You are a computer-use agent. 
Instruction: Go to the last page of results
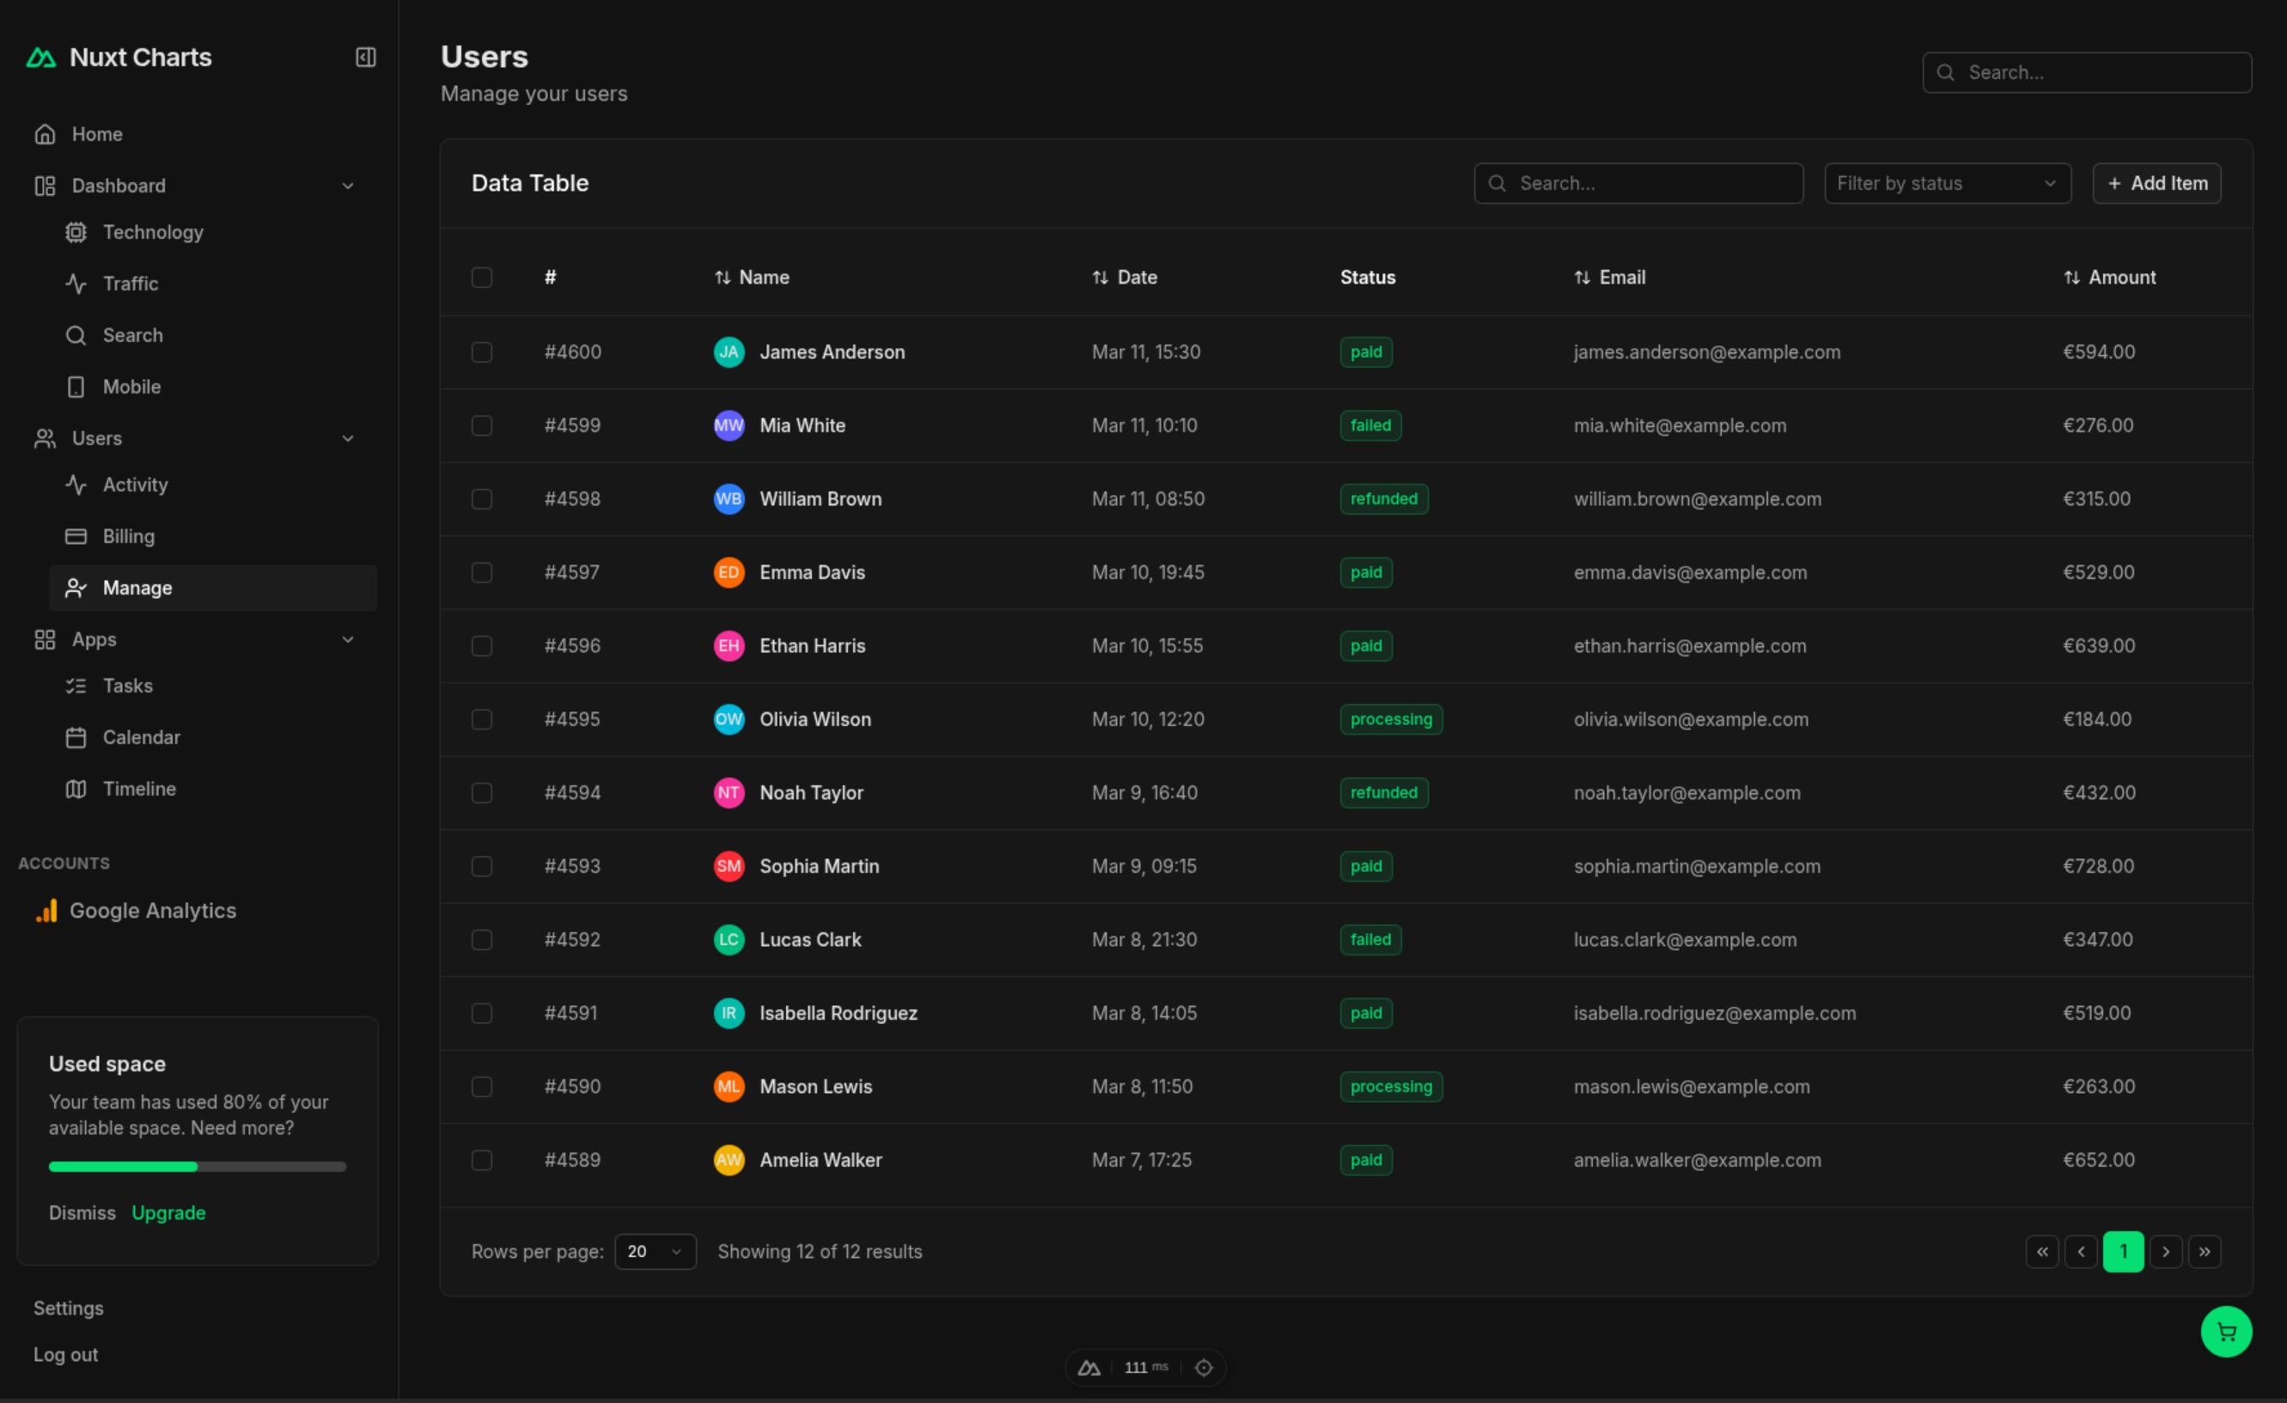[x=2205, y=1251]
